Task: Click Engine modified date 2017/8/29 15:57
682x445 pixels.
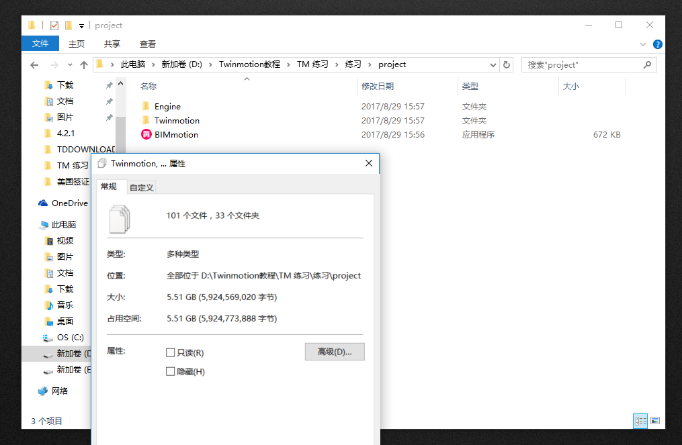Action: (393, 107)
